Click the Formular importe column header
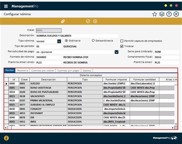 pyautogui.click(x=116, y=79)
